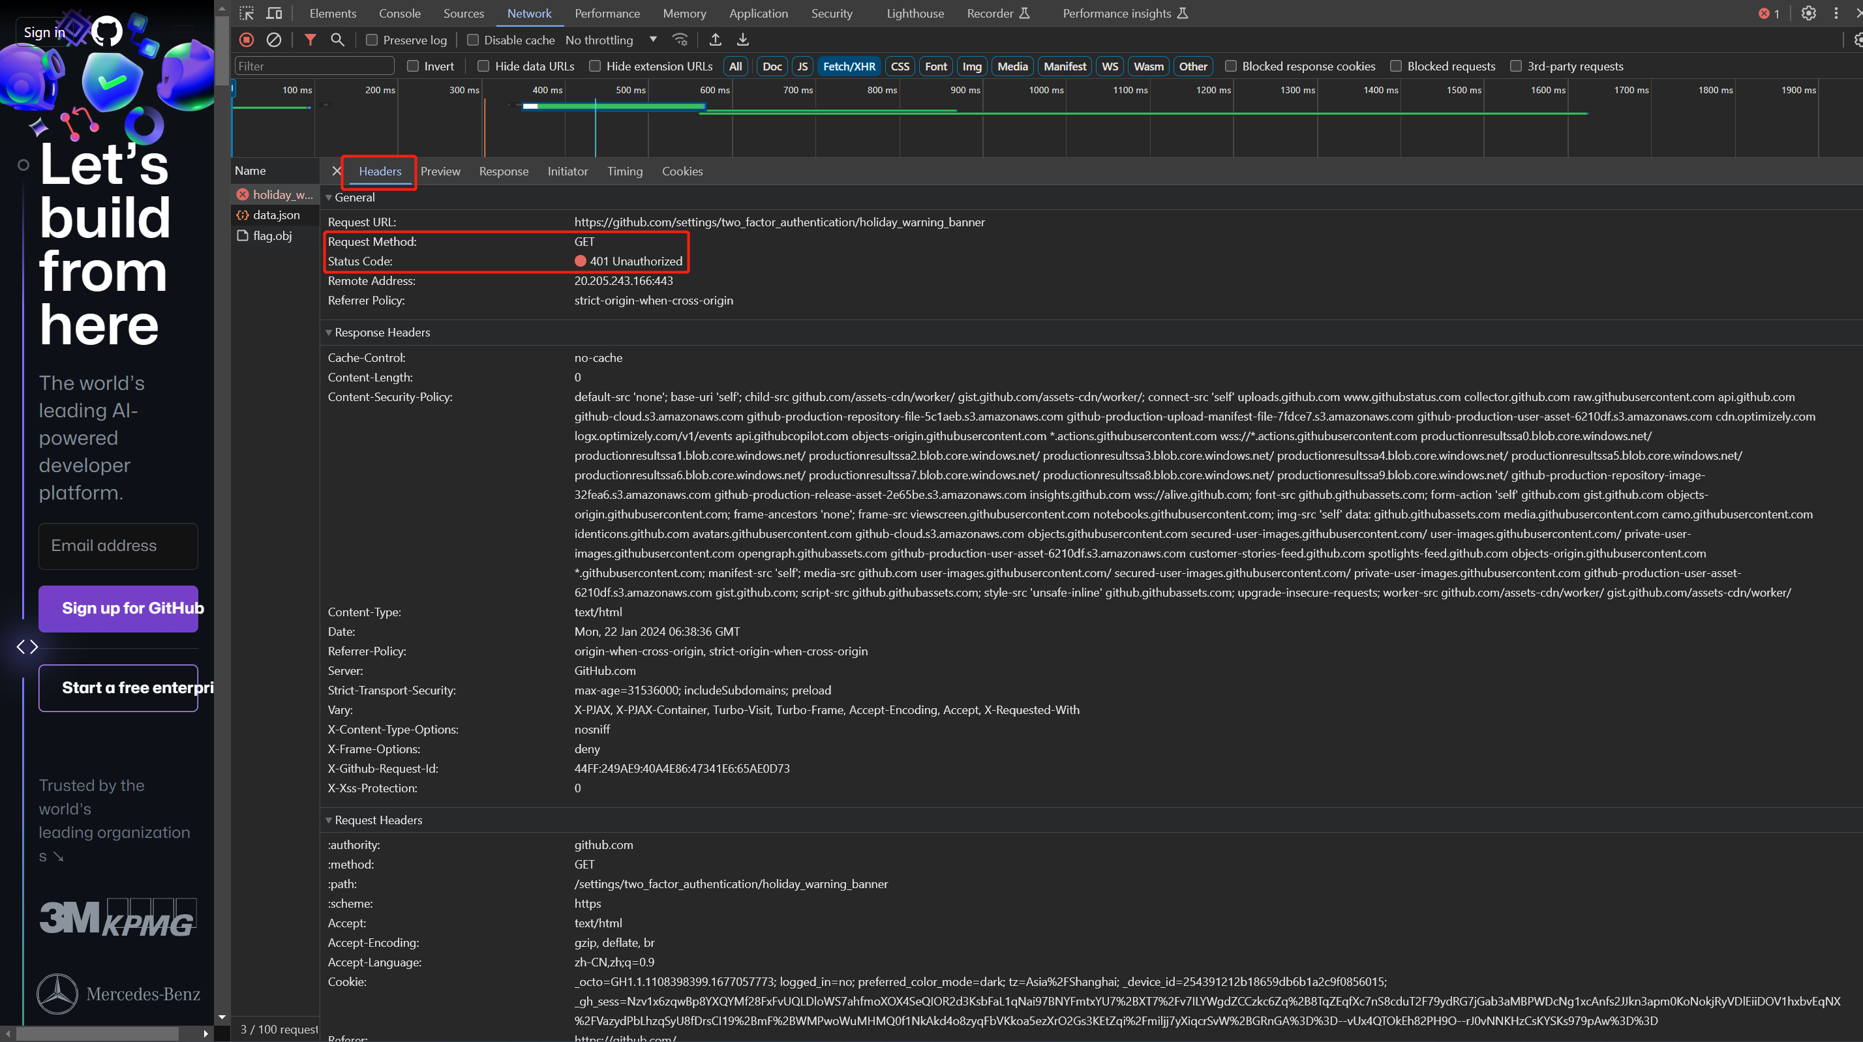This screenshot has height=1042, width=1863.
Task: Switch to the Console panel
Action: 400,13
